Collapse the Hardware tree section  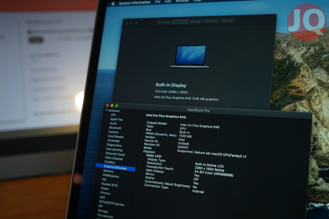coord(106,110)
